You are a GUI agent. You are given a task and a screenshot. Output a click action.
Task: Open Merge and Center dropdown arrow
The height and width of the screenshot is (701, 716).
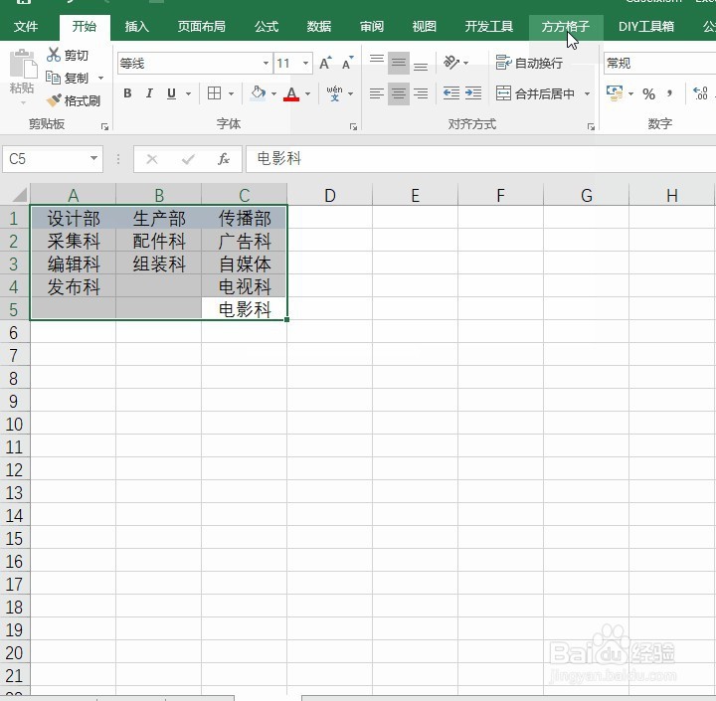coord(588,94)
